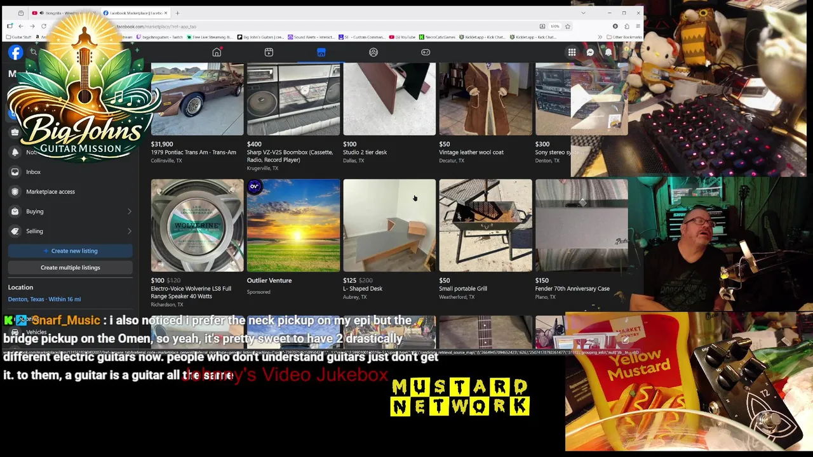This screenshot has width=813, height=457.
Task: Click the Buying bag icon
Action: click(x=15, y=211)
